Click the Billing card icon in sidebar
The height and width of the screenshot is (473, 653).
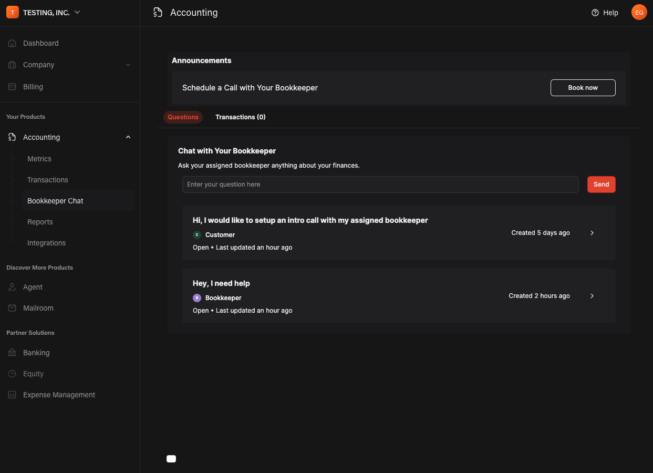click(x=12, y=87)
